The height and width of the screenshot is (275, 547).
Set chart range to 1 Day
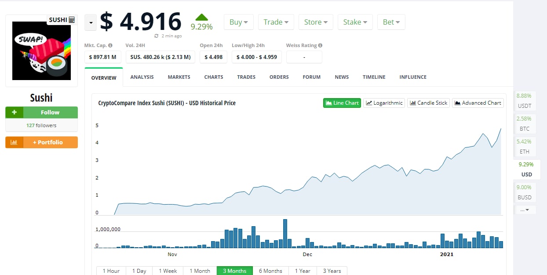coord(139,271)
